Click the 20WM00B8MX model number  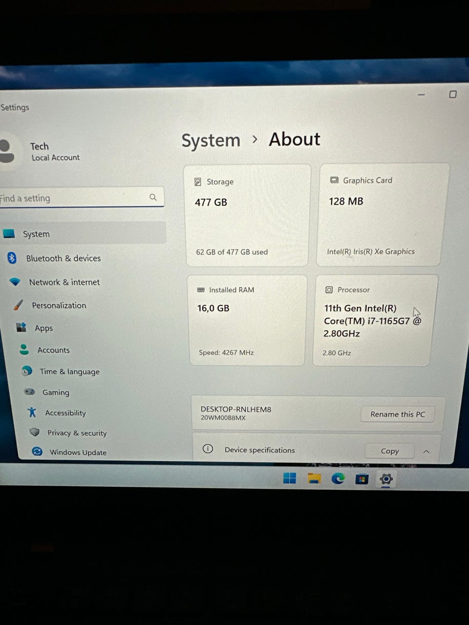pos(223,418)
